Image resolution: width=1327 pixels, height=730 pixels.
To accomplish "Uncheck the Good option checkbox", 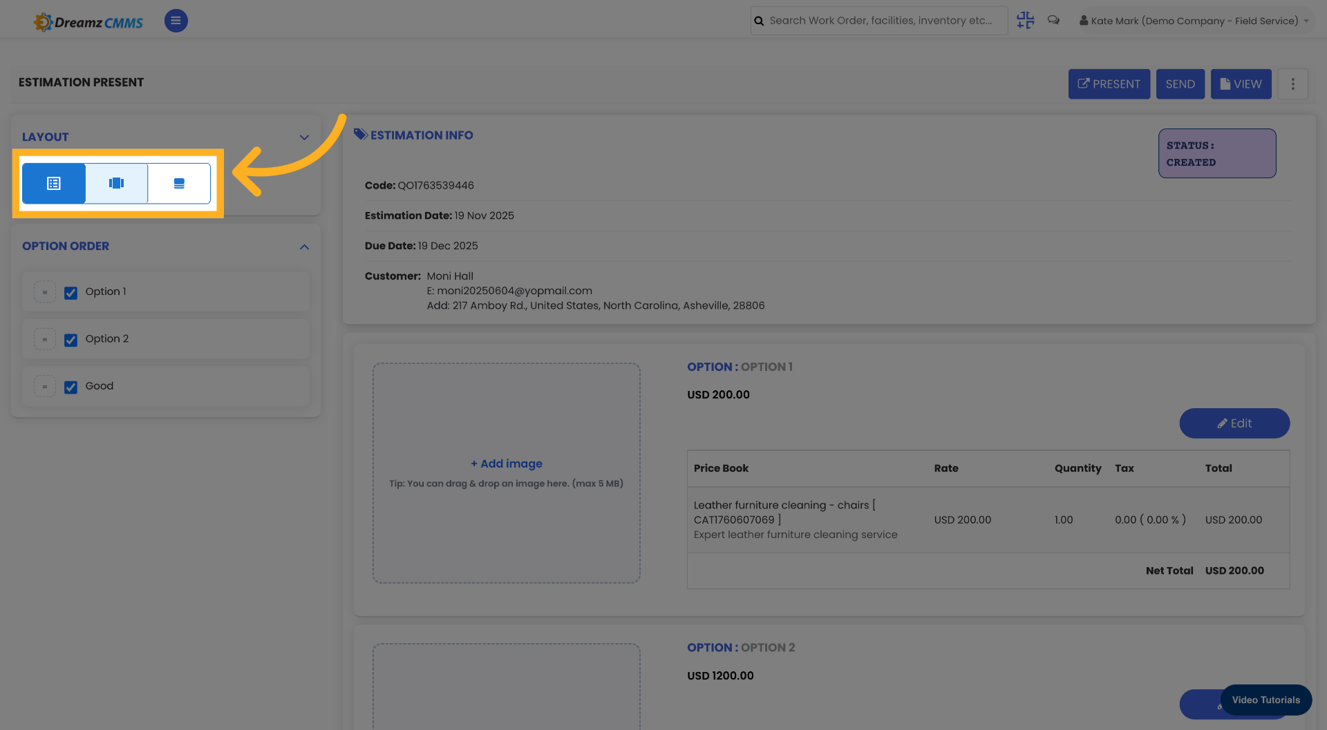I will 70,387.
